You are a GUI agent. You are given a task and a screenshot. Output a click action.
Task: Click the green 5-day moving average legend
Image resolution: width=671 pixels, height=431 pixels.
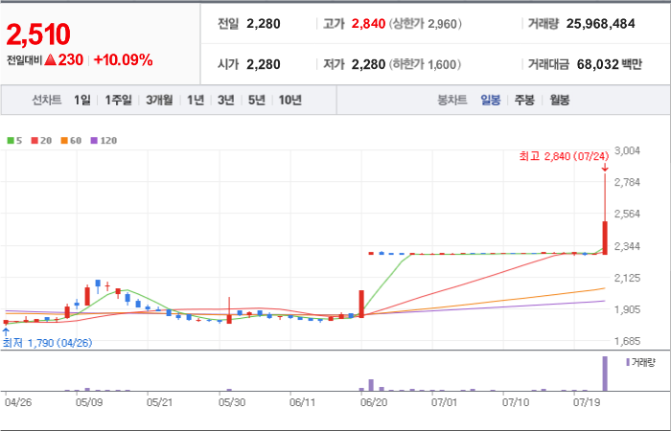[15, 140]
